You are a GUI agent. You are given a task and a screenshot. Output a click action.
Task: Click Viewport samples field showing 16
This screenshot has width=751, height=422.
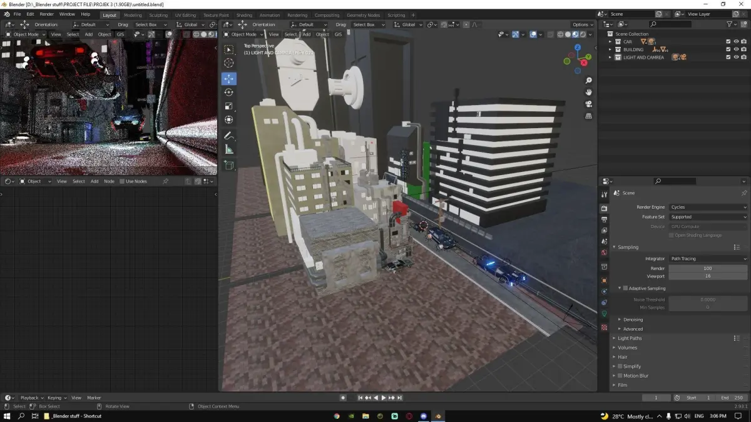point(708,276)
